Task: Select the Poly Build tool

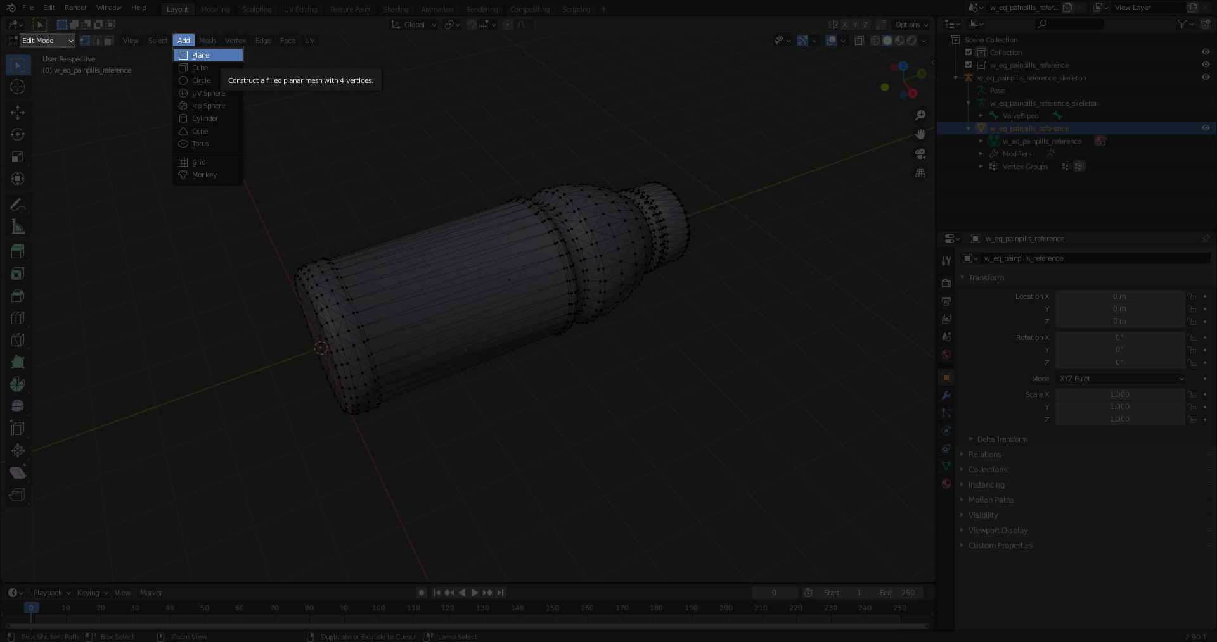Action: coord(18,362)
